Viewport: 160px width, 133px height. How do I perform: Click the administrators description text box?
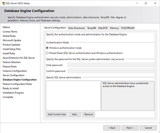click(128, 96)
